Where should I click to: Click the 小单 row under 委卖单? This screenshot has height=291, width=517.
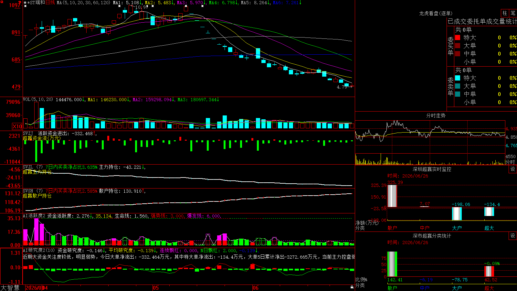pyautogui.click(x=486, y=102)
